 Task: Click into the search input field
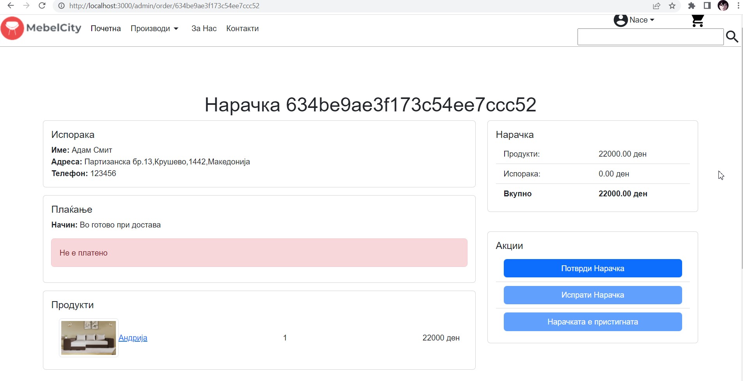pos(650,37)
